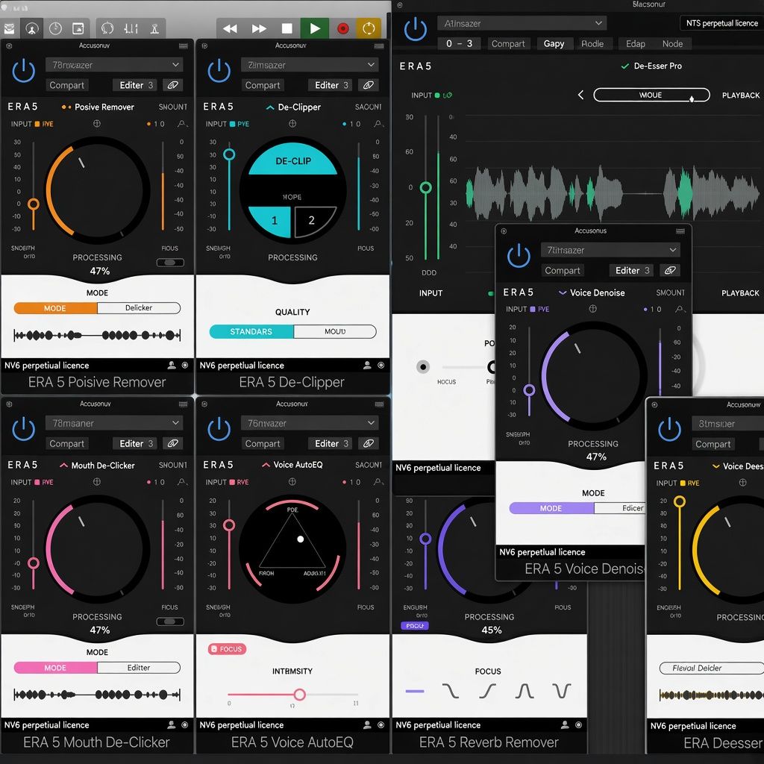764x764 pixels.
Task: Select Editter mode in Mouth De-Clicker
Action: coord(138,668)
